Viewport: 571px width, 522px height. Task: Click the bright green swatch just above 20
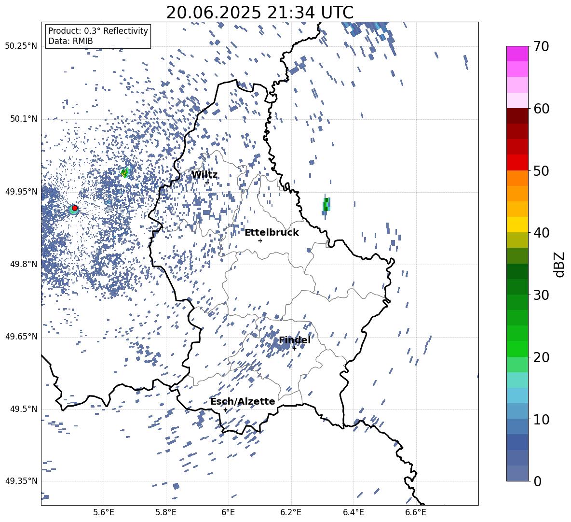pos(517,349)
